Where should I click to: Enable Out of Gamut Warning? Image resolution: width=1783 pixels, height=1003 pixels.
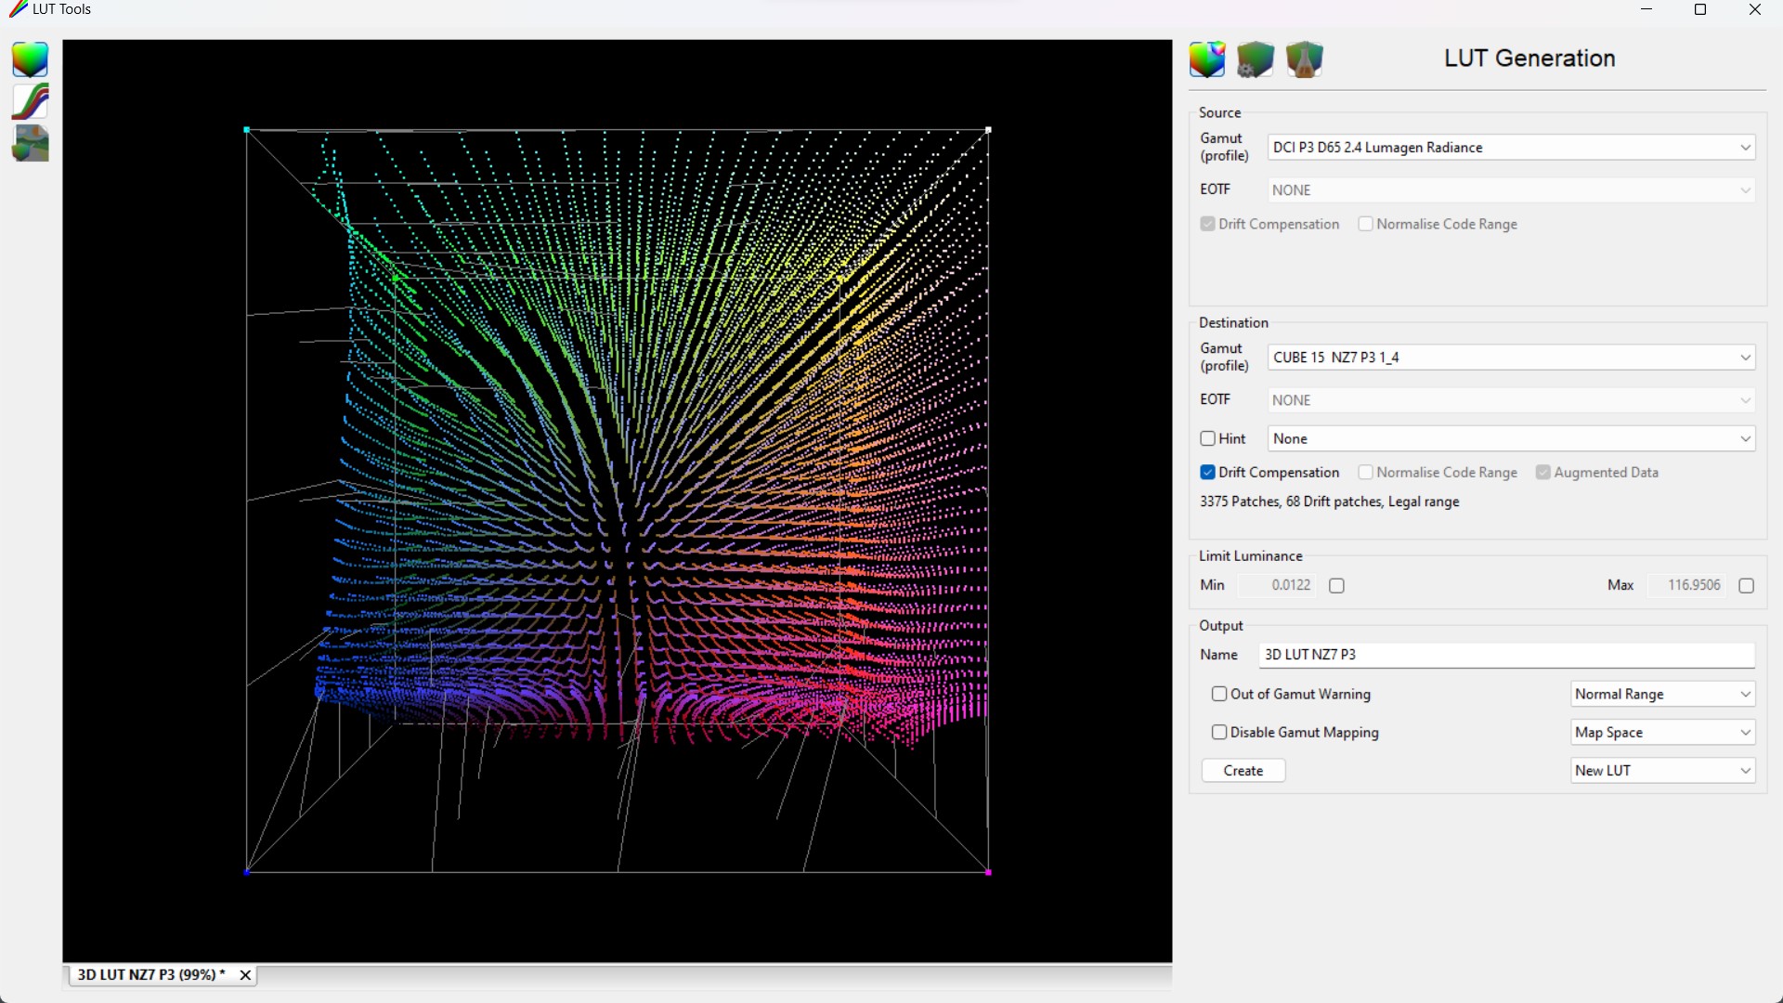tap(1218, 694)
